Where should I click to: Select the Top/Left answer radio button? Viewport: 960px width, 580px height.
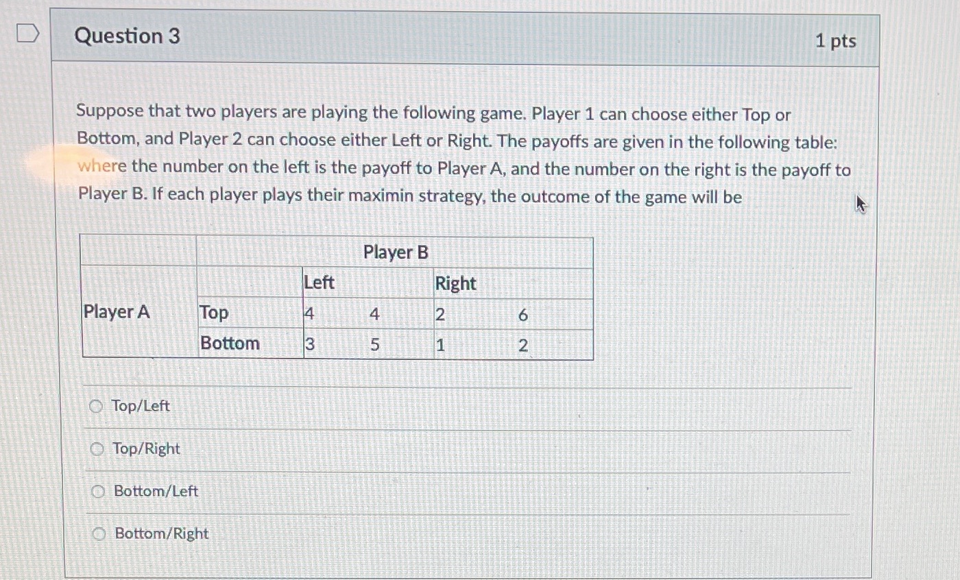tap(96, 406)
